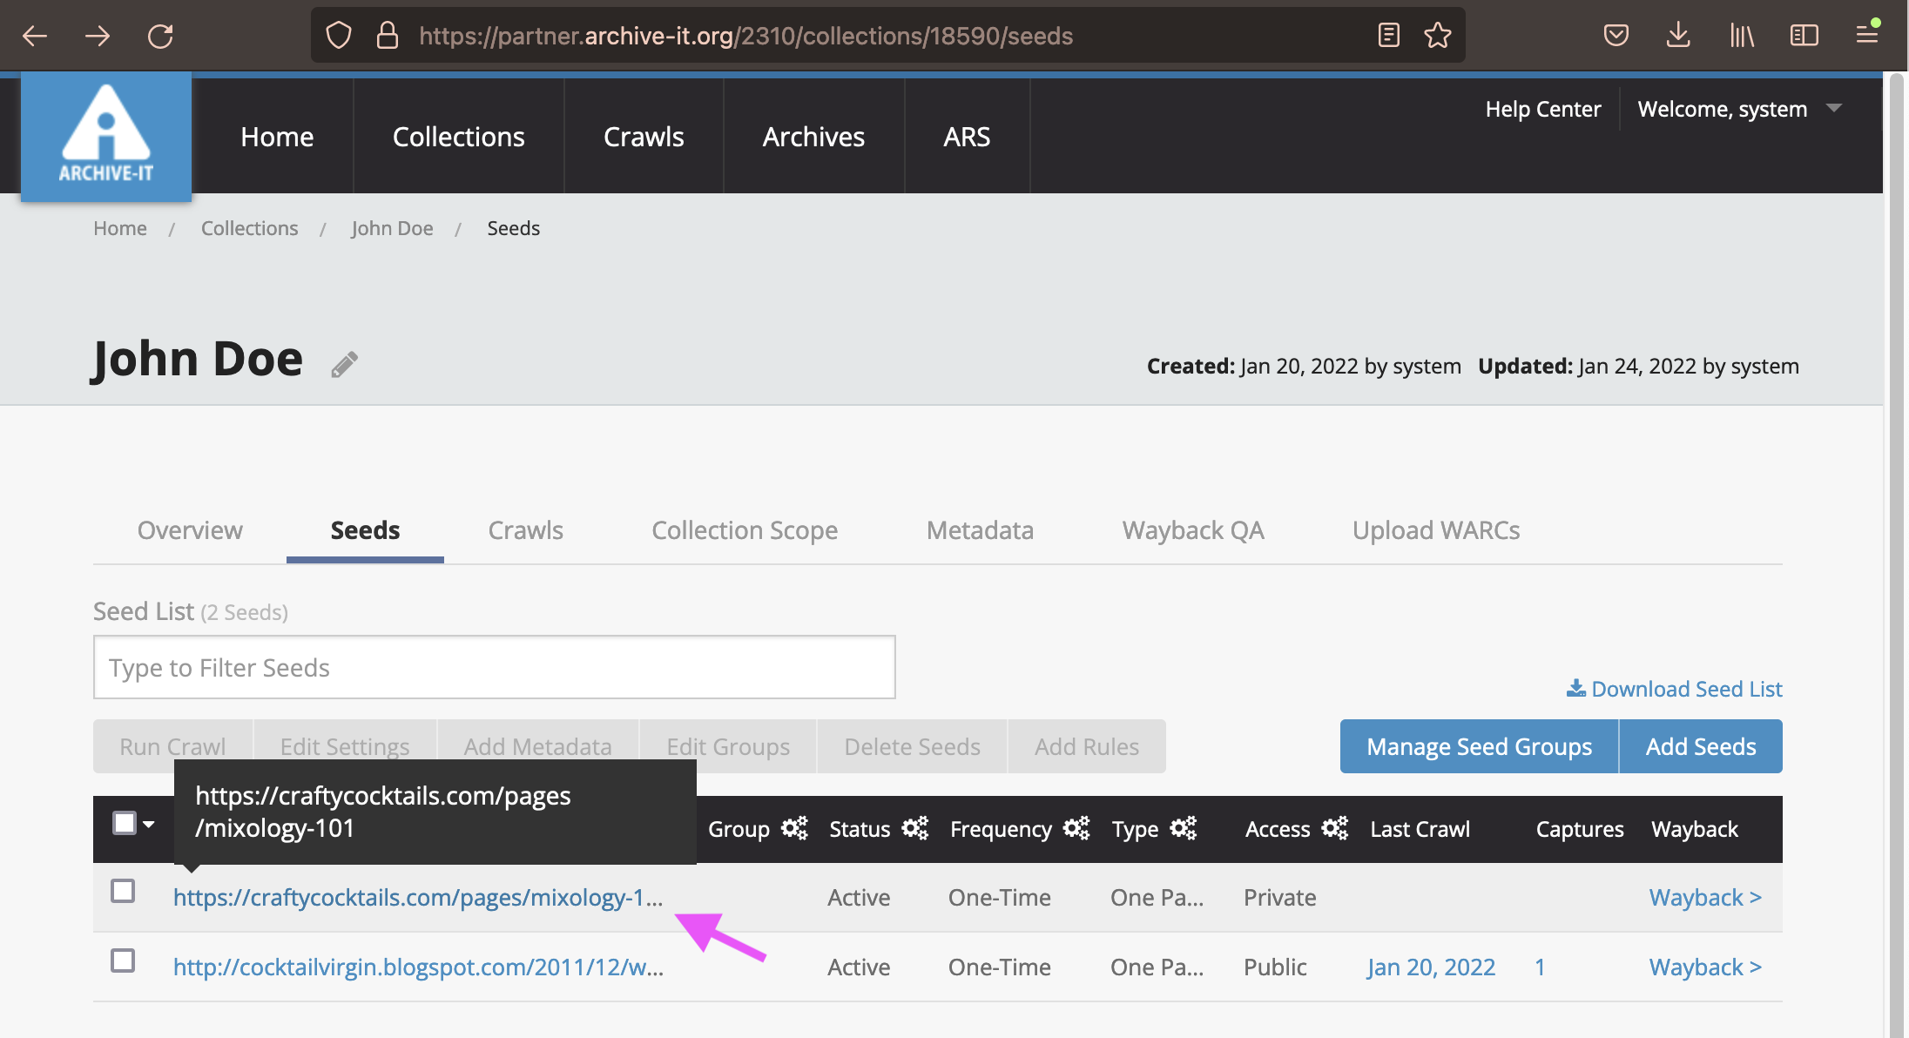The height and width of the screenshot is (1038, 1909).
Task: Check the craftycocktails seed checkbox
Action: pos(123,891)
